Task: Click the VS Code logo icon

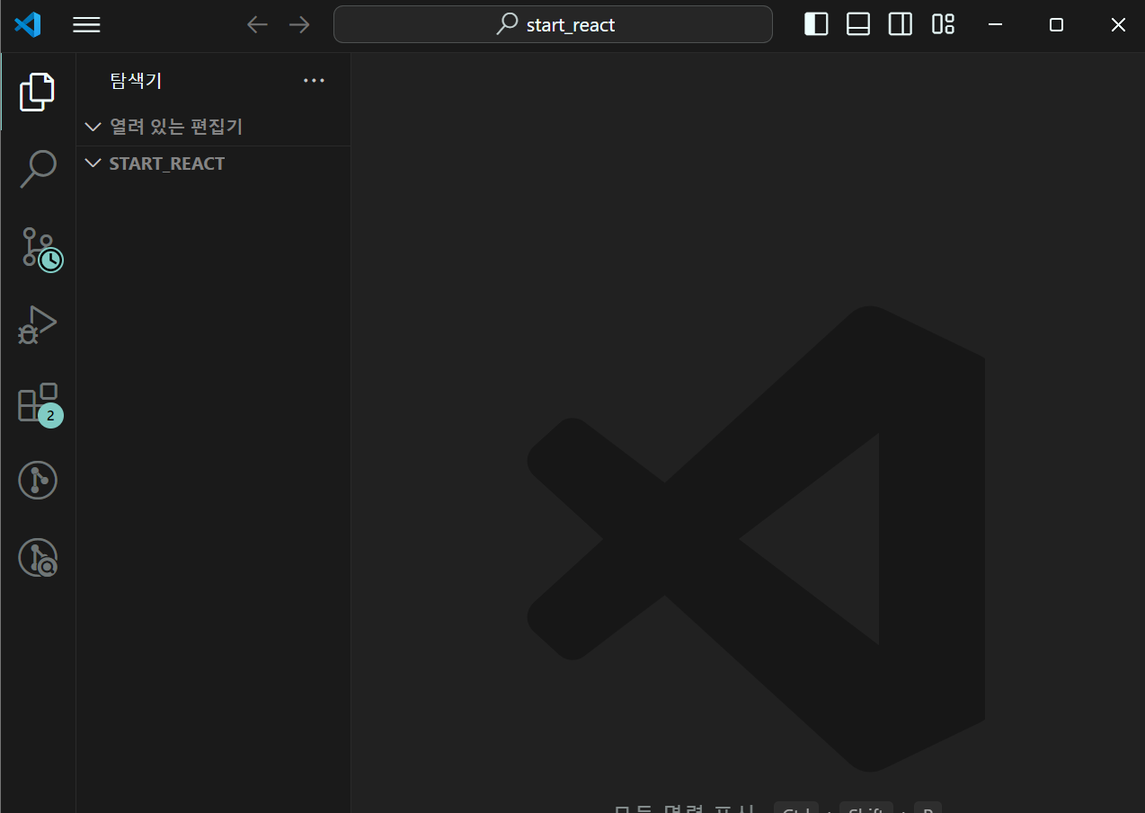Action: coord(28,25)
